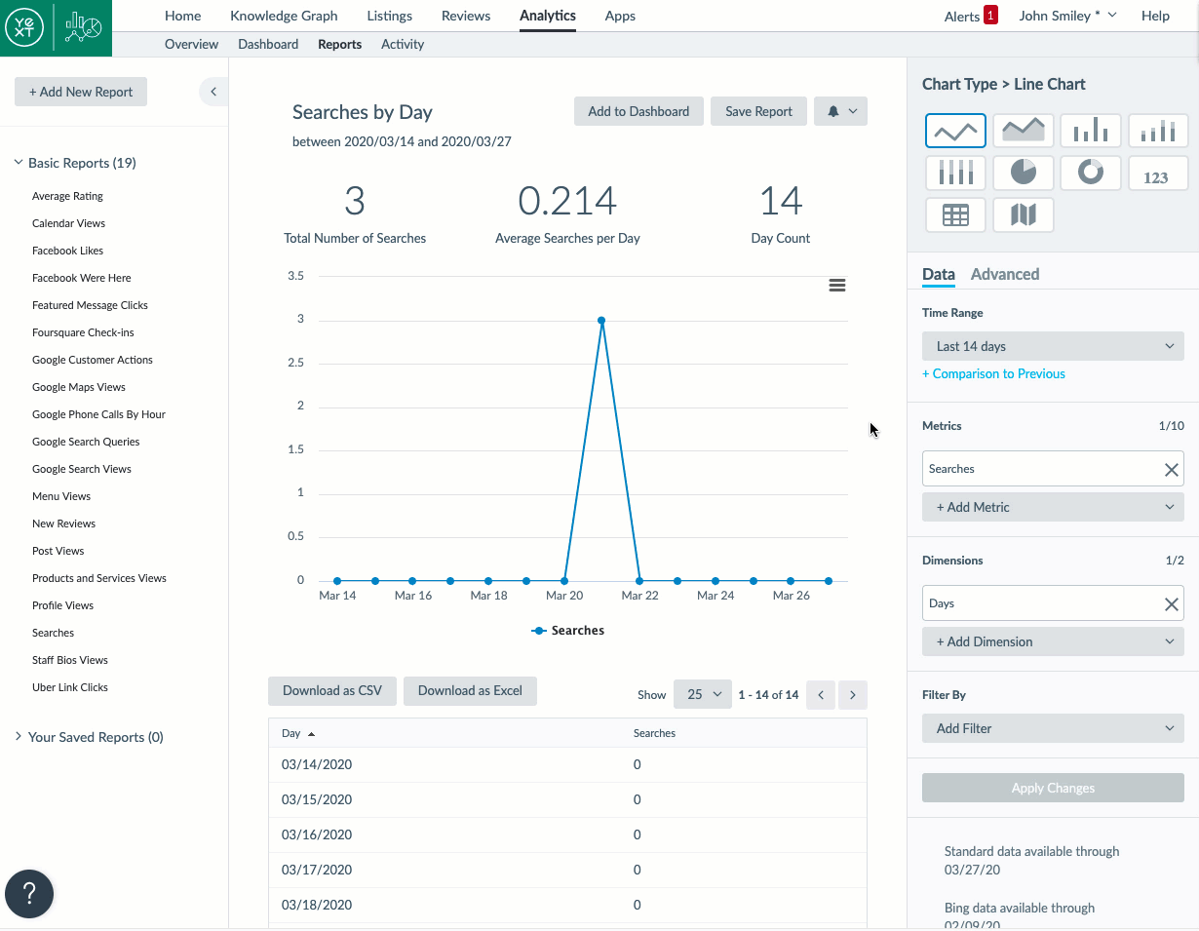Open the Show 25 rows dropdown
The width and height of the screenshot is (1199, 931).
pos(702,694)
